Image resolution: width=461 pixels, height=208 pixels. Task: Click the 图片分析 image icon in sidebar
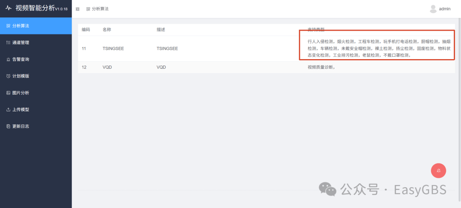click(x=8, y=93)
